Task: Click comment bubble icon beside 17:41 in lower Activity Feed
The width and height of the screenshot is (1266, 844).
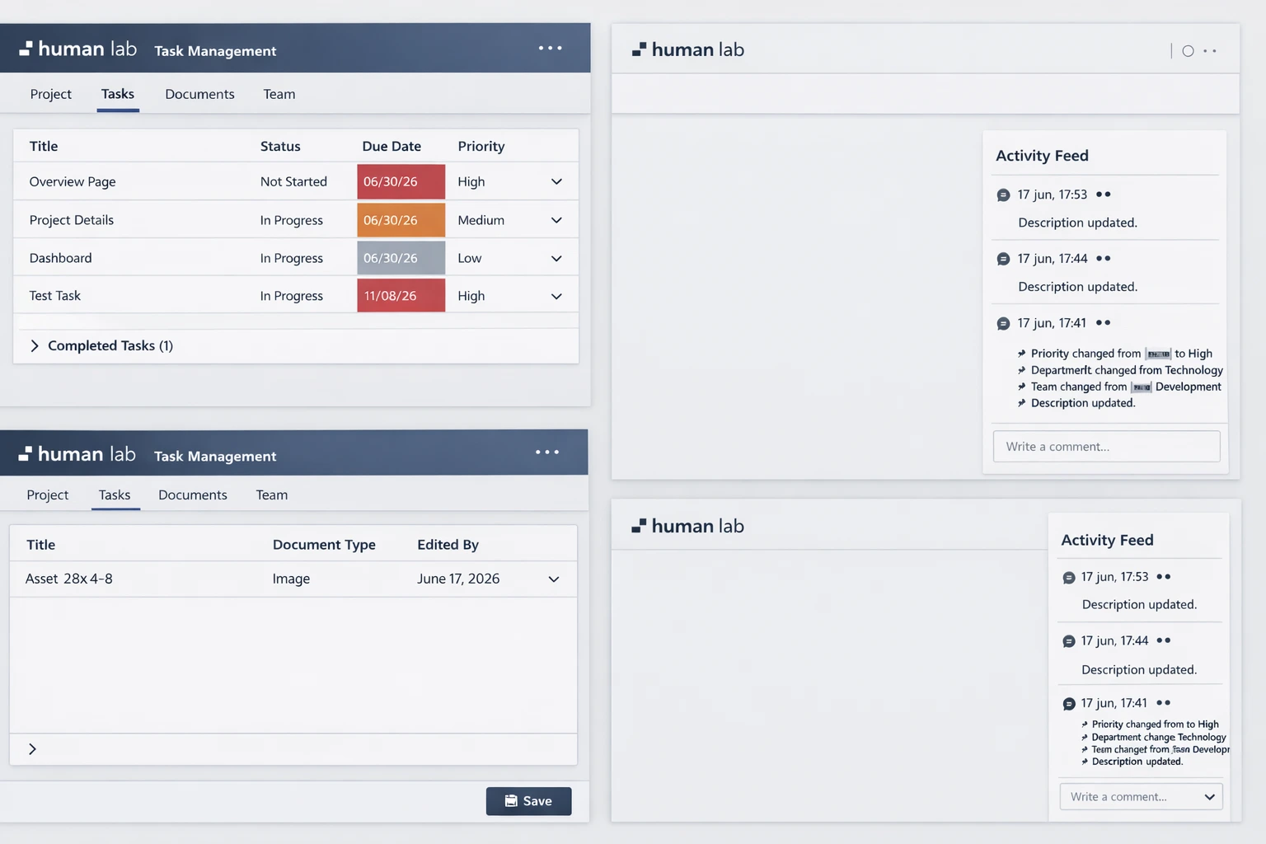Action: point(1069,704)
